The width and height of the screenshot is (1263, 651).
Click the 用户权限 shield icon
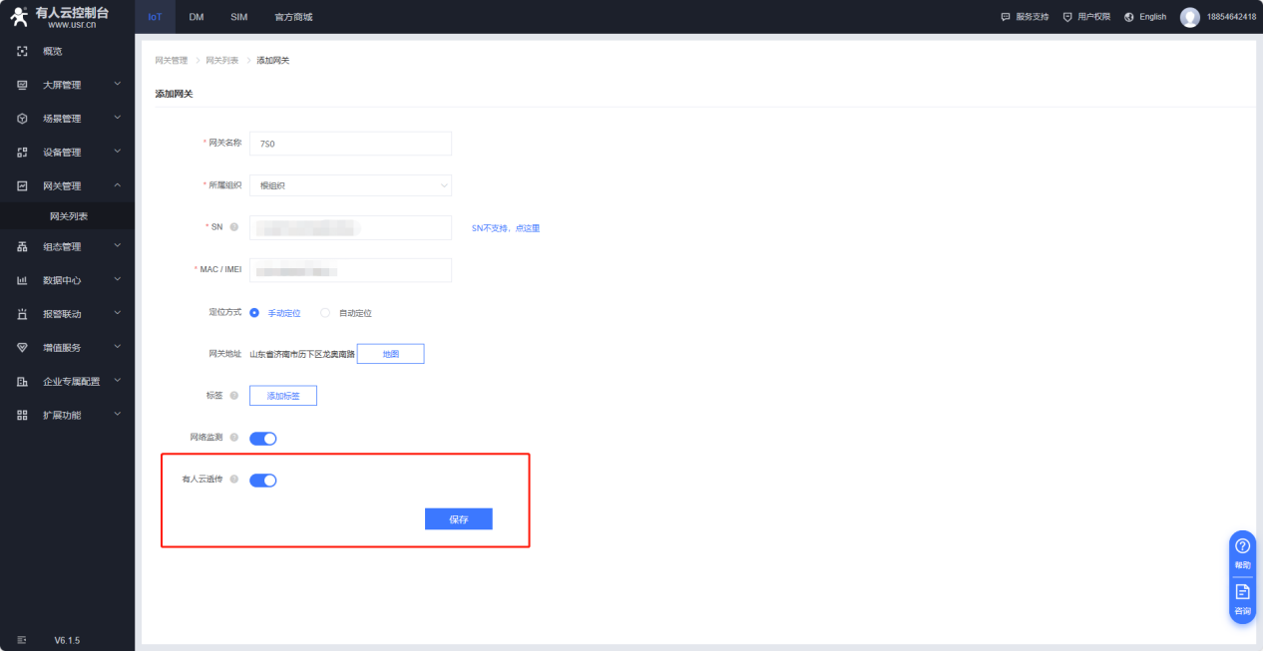[1067, 17]
